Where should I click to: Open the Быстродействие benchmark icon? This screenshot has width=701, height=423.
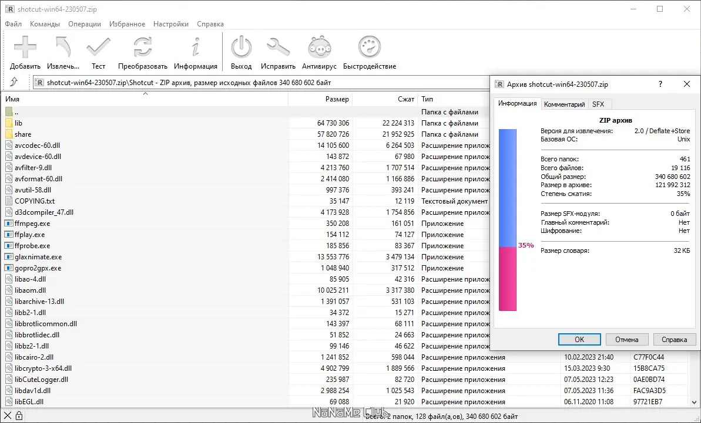369,47
